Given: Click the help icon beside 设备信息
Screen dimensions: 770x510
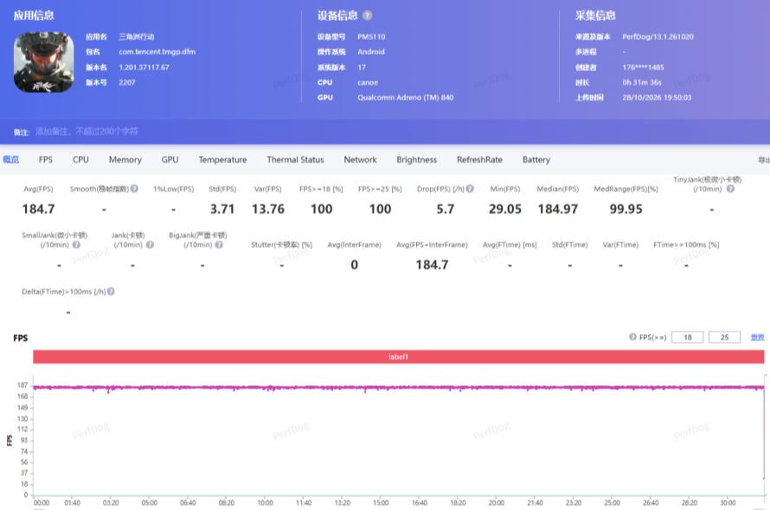Looking at the screenshot, I should pos(368,16).
